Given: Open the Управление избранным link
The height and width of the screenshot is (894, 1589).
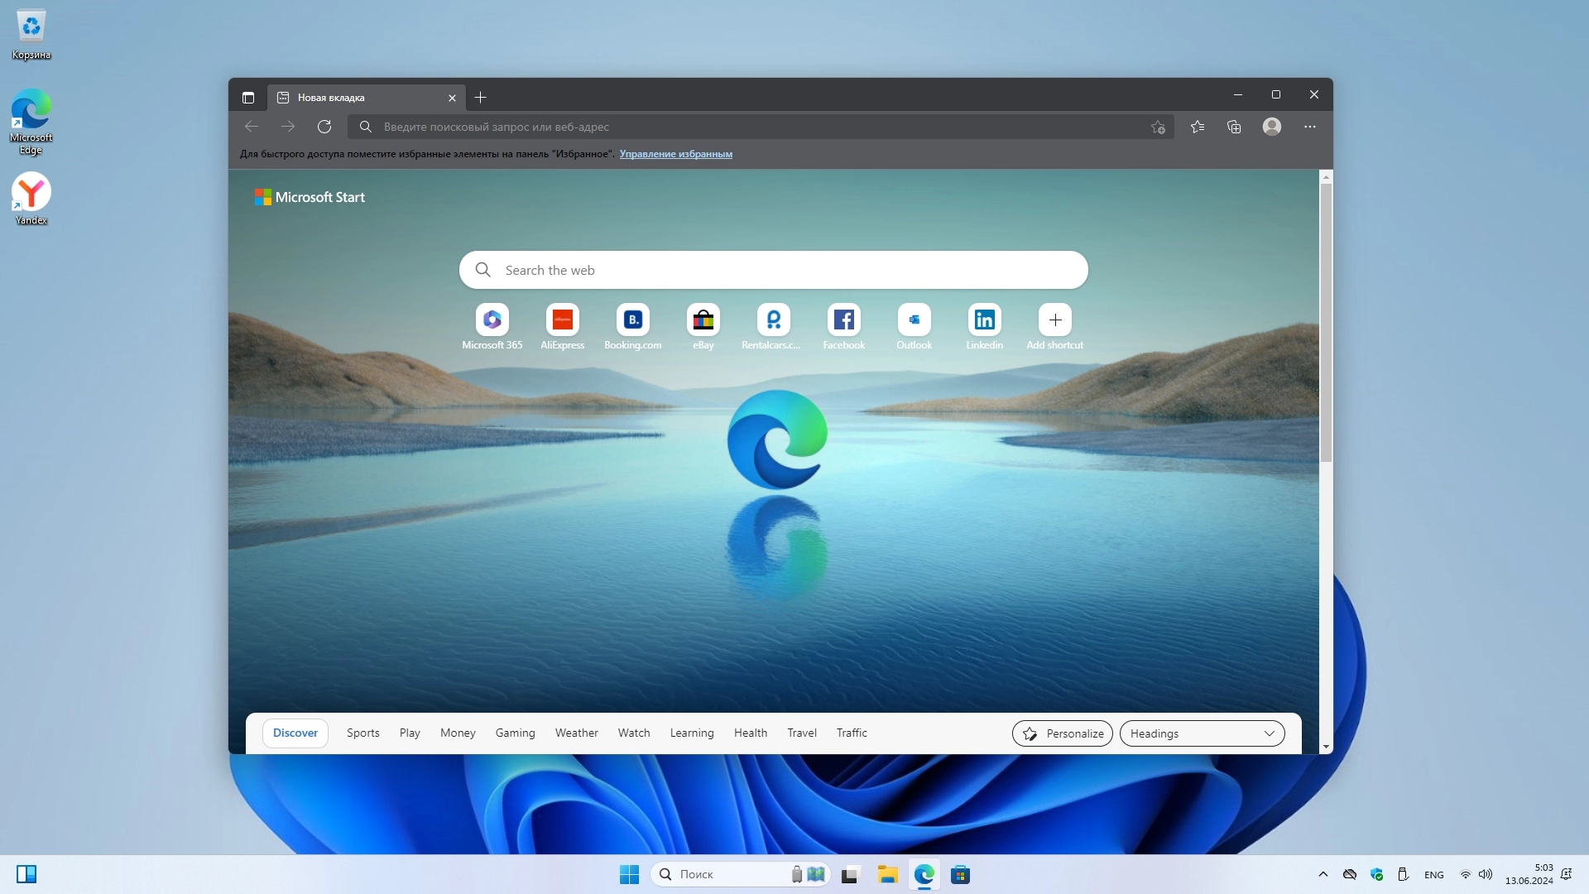Looking at the screenshot, I should point(675,154).
